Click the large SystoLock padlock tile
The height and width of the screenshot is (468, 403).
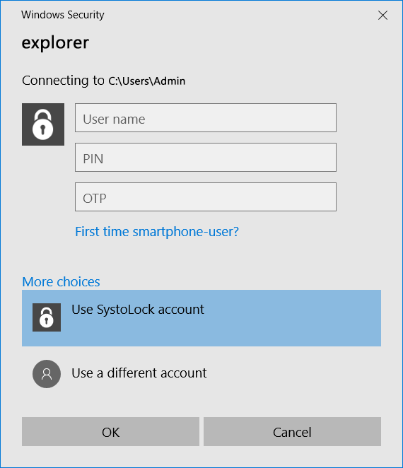click(x=43, y=124)
